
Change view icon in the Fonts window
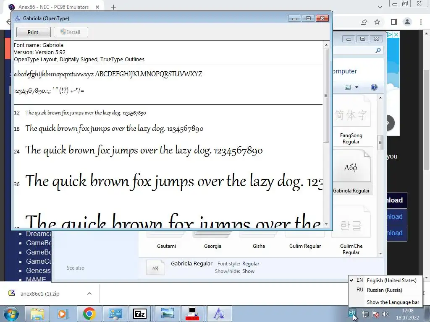347,87
